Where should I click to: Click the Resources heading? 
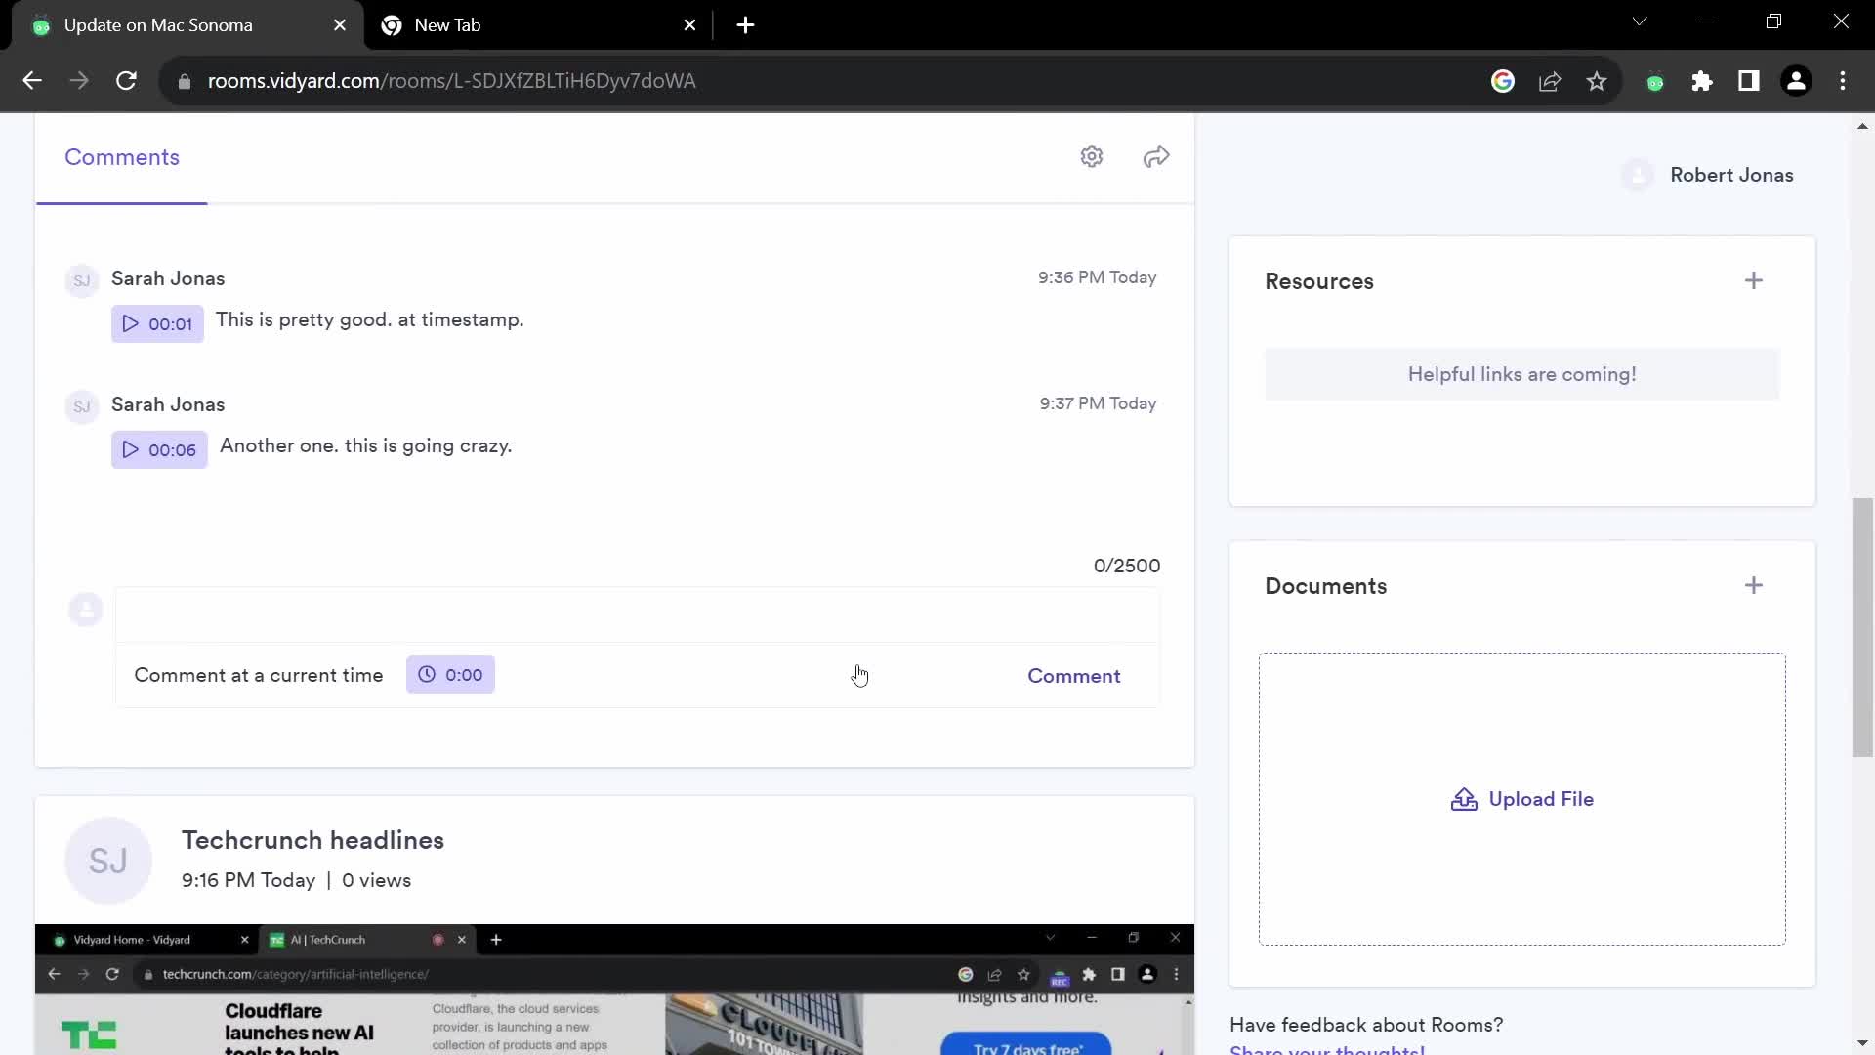click(x=1319, y=281)
